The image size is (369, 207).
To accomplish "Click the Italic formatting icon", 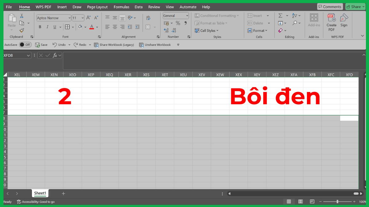I will (47, 27).
